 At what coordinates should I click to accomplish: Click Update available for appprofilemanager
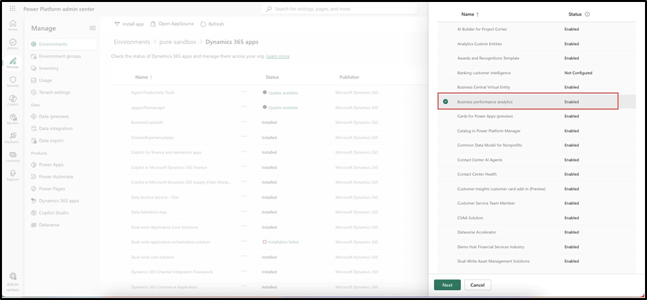point(283,107)
